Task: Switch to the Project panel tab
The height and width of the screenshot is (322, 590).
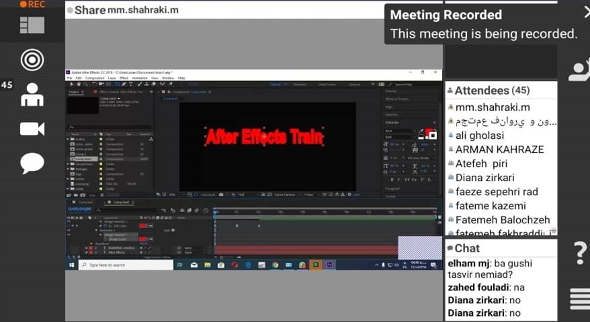Action: (74, 92)
